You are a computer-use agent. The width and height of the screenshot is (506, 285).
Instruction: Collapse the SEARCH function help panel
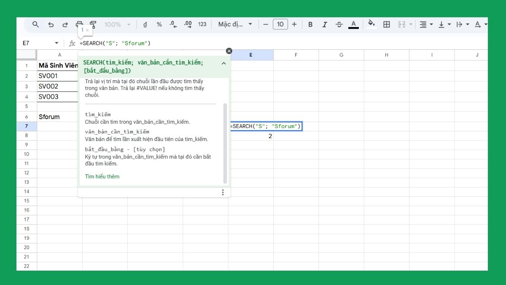click(x=223, y=64)
